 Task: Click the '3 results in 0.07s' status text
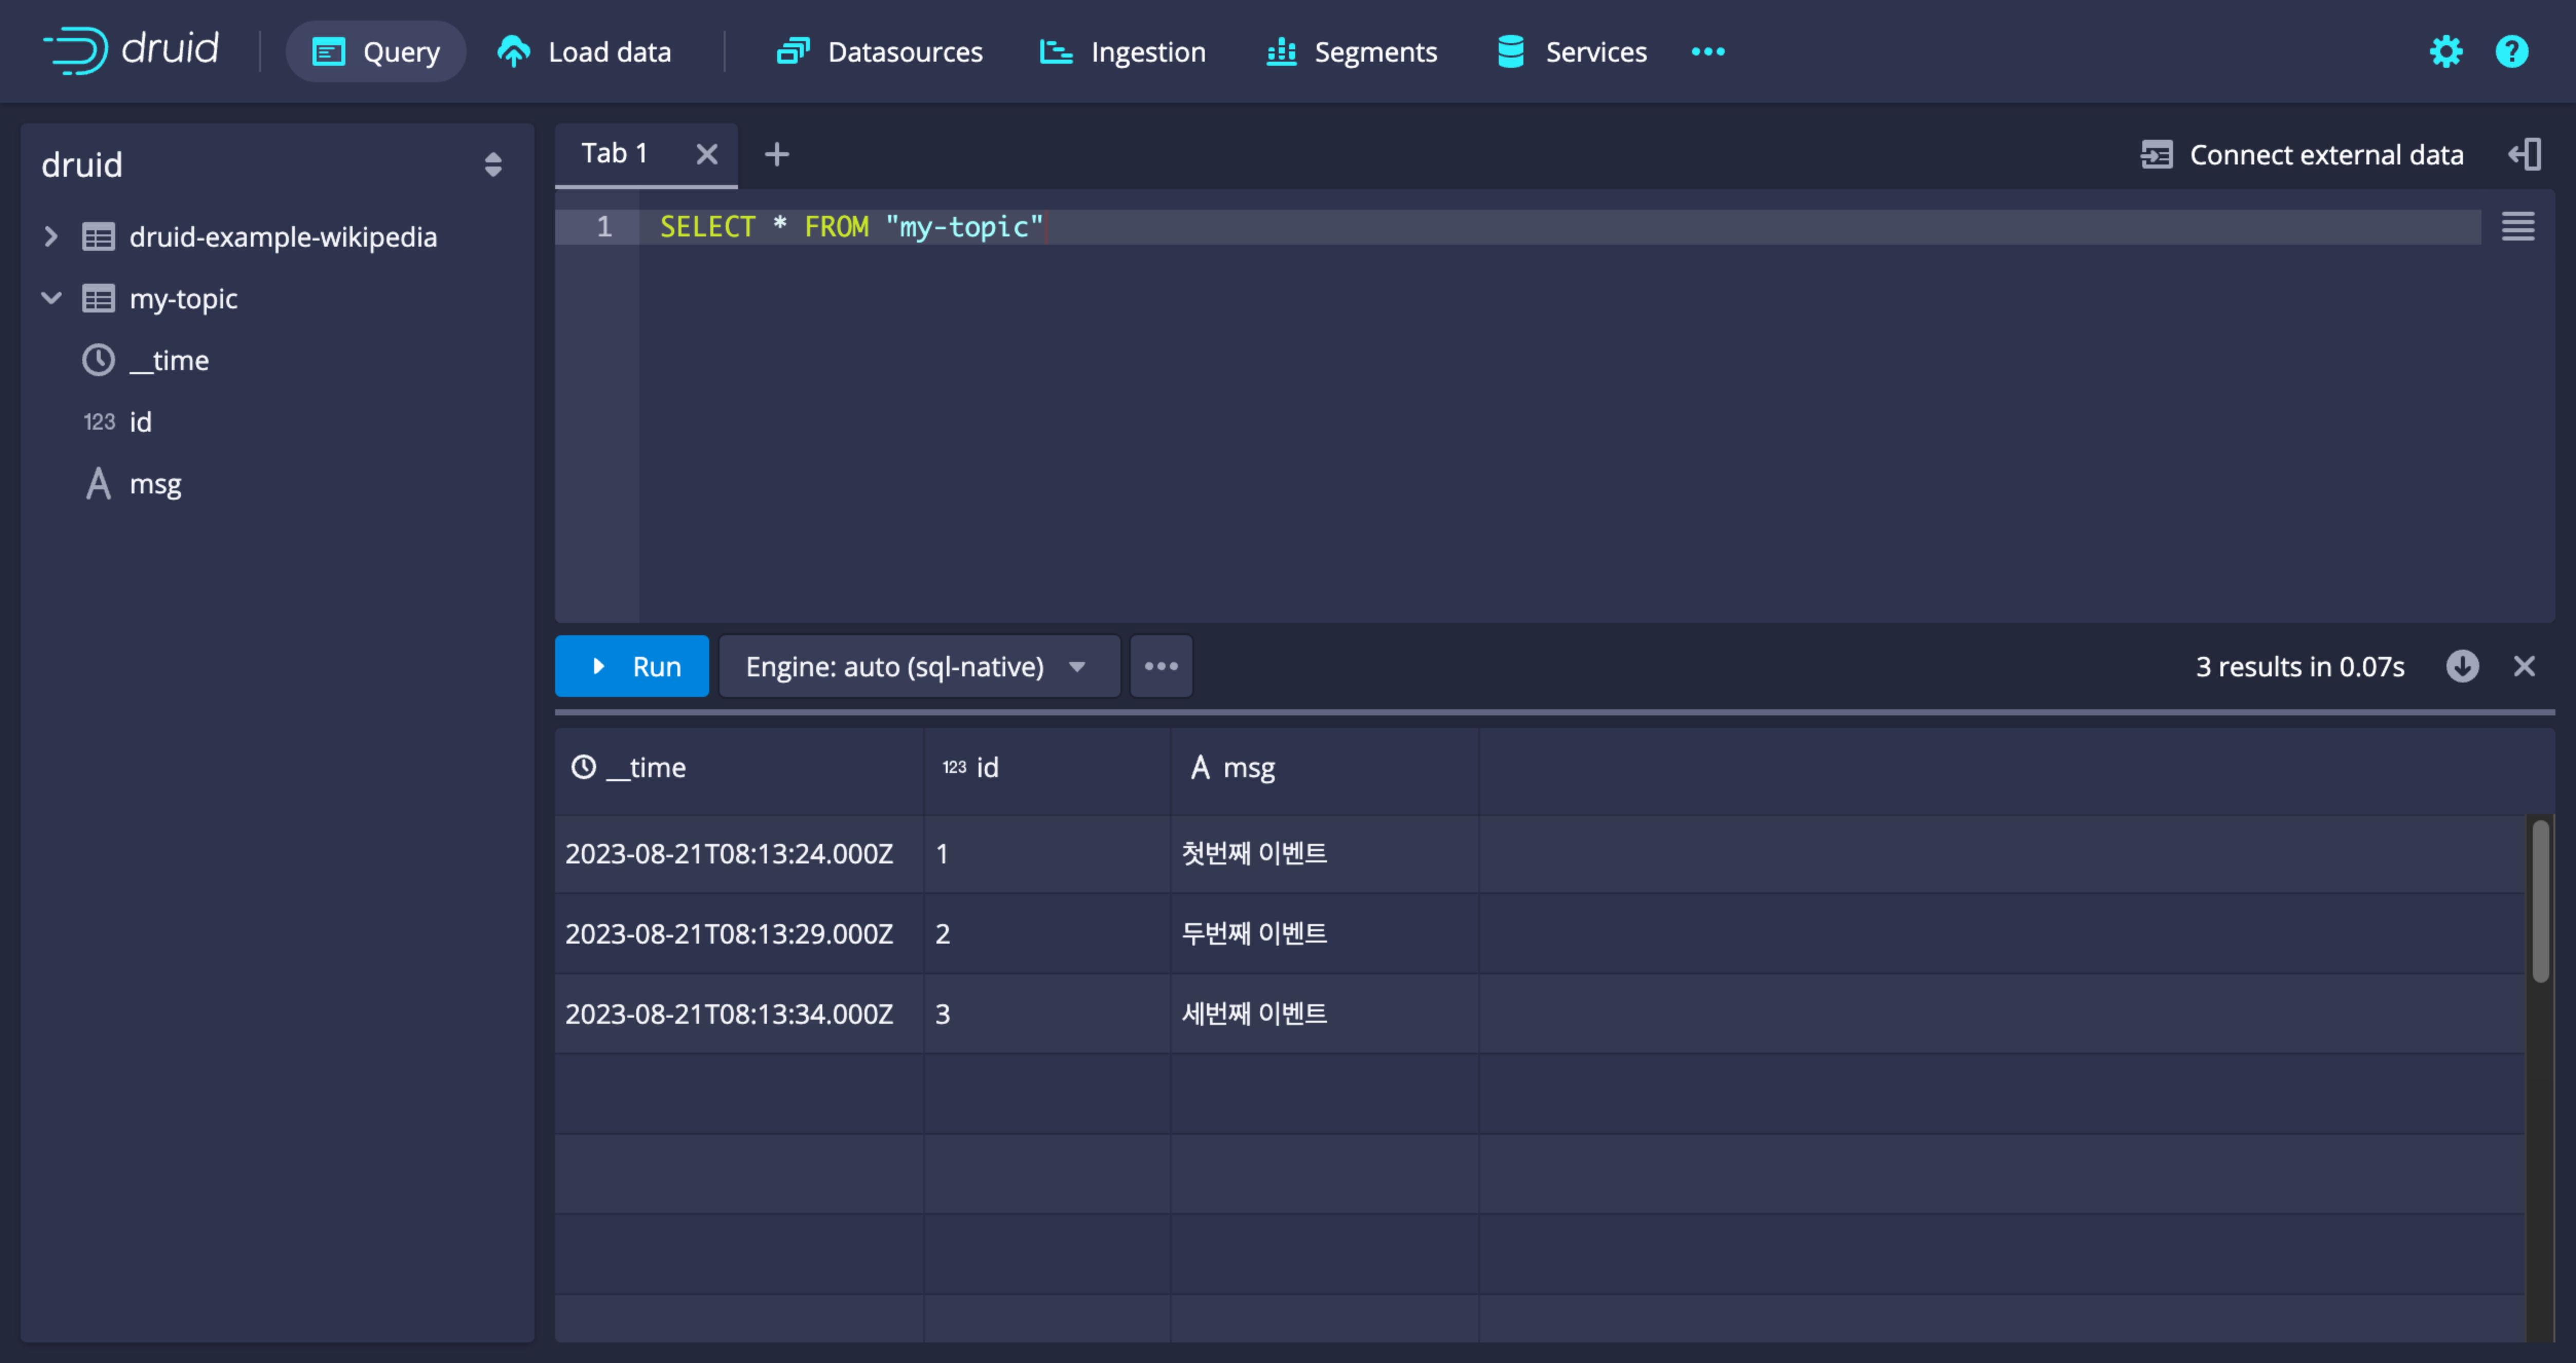pos(2300,667)
